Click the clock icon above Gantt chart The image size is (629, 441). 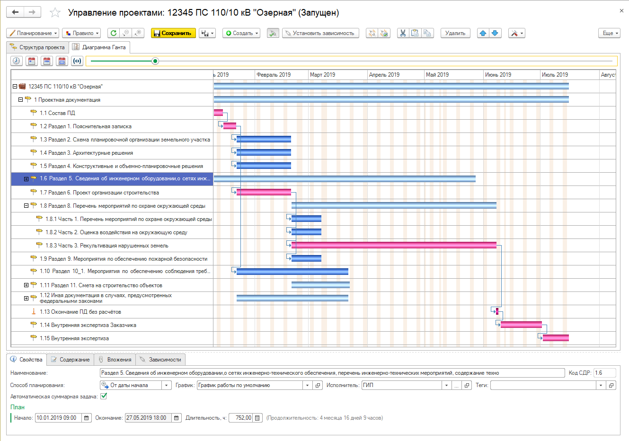tap(17, 61)
